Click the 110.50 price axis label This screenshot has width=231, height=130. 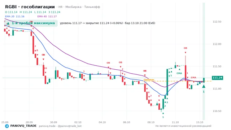coord(217,111)
